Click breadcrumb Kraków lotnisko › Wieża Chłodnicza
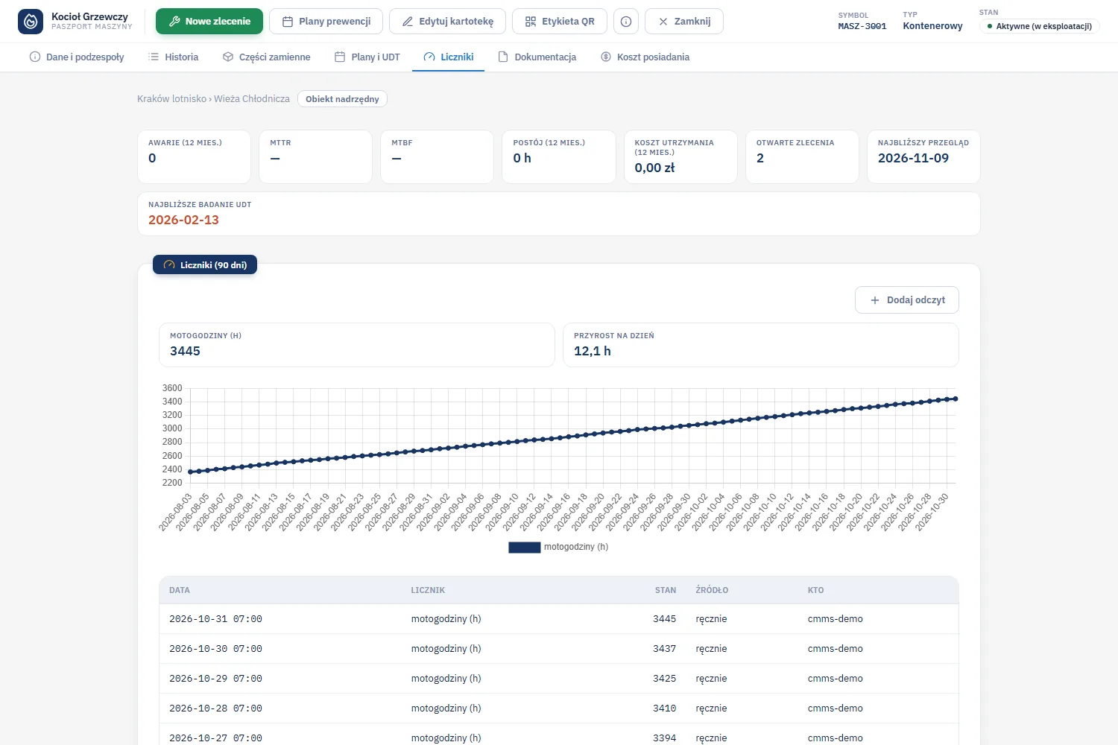 213,99
